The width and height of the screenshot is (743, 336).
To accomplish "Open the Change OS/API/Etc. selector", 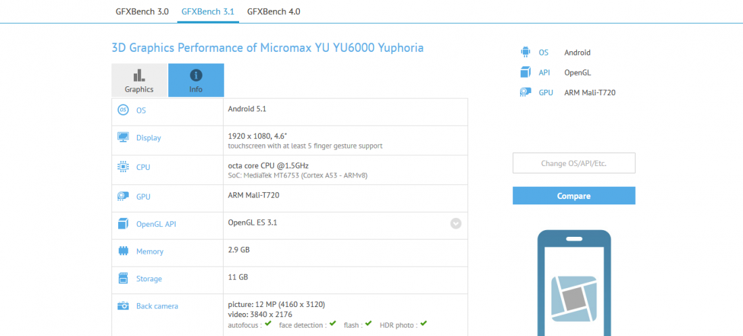I will coord(573,163).
